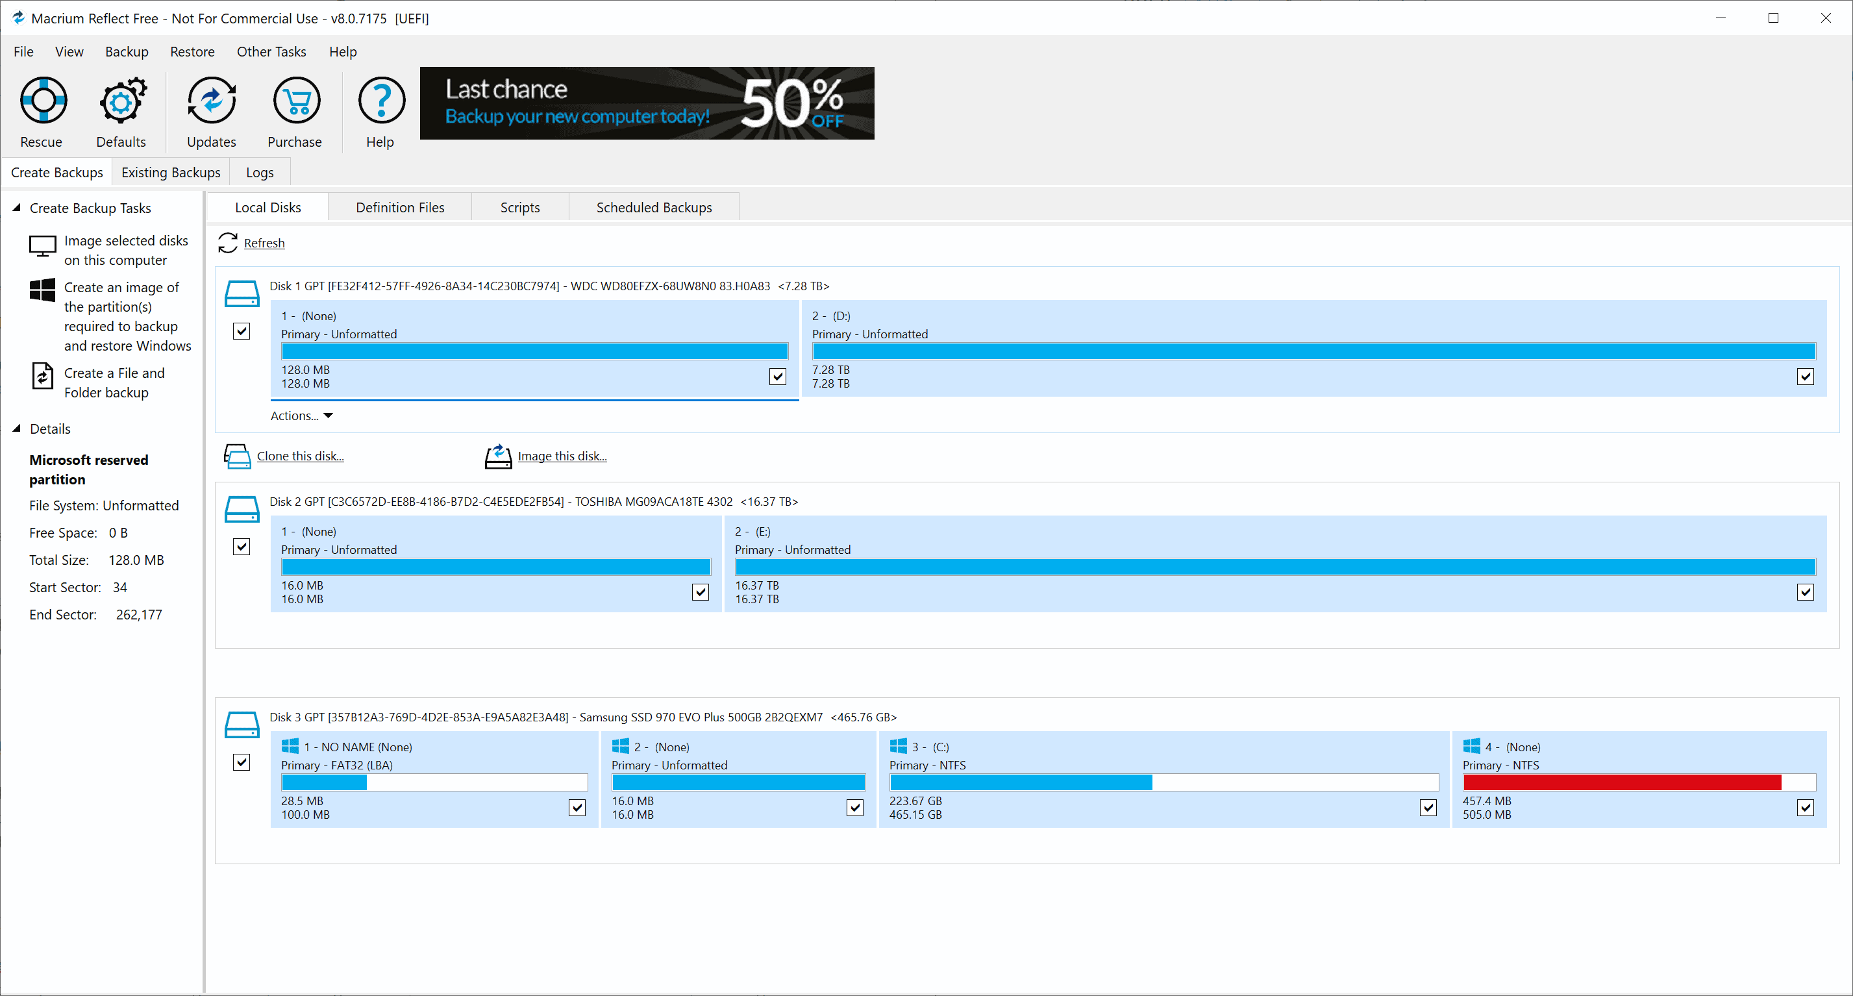Open the Backup menu in menu bar
Image resolution: width=1853 pixels, height=996 pixels.
click(125, 51)
